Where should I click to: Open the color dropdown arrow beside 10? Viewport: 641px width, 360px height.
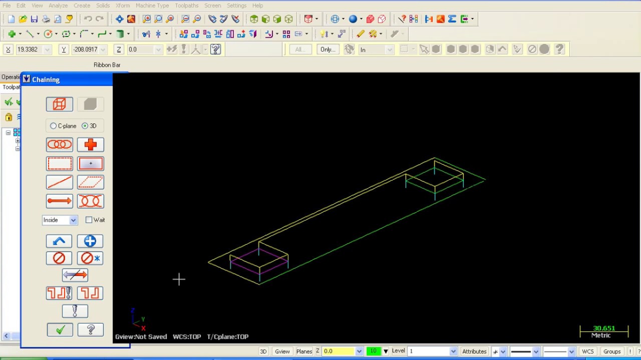(386, 351)
